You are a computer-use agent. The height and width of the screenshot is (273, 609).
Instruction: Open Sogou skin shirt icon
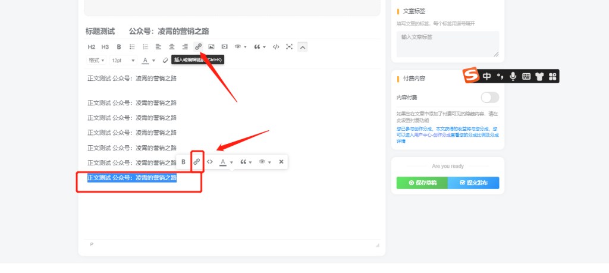pyautogui.click(x=539, y=77)
